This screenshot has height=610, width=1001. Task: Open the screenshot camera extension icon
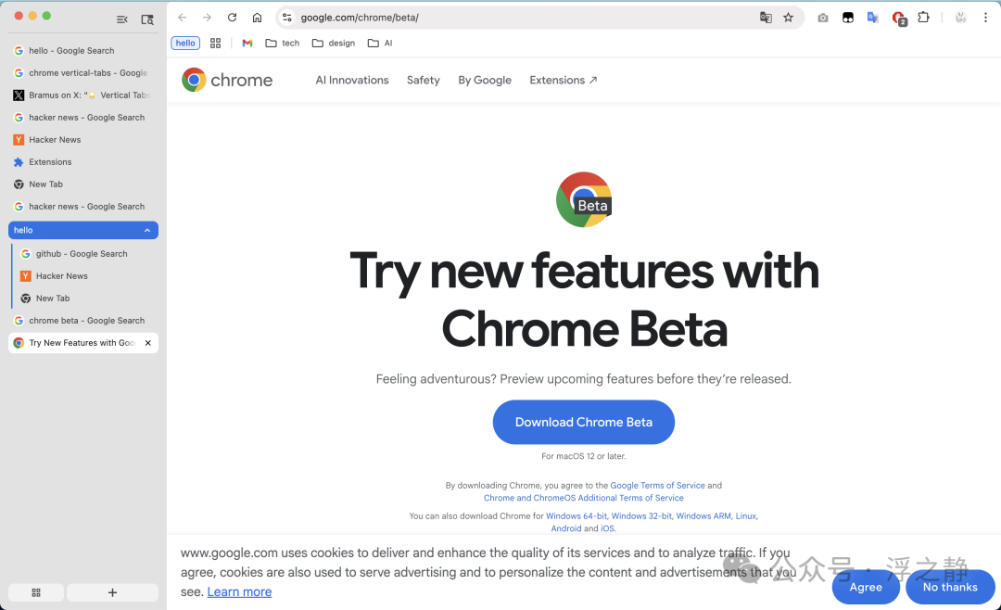click(822, 17)
